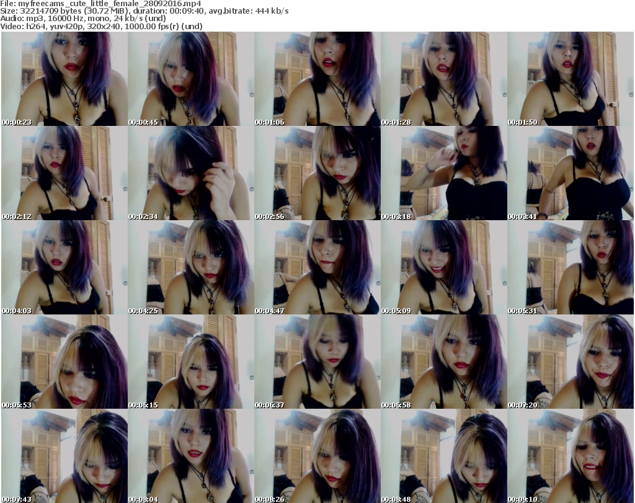Viewport: 635px width, 503px height.
Task: Select the 00:04:25 preview image
Action: 191,267
